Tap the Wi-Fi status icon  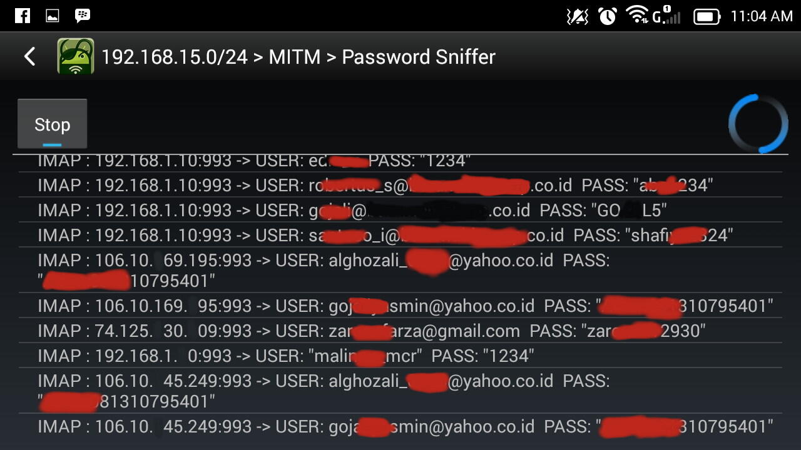click(637, 16)
